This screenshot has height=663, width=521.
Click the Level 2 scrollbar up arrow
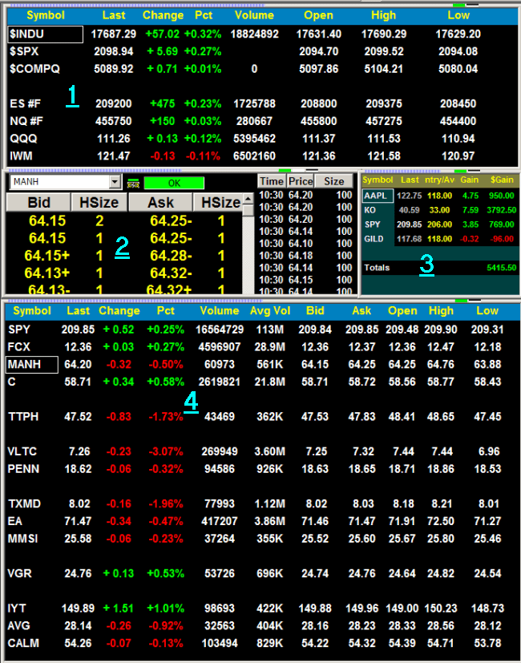click(248, 199)
